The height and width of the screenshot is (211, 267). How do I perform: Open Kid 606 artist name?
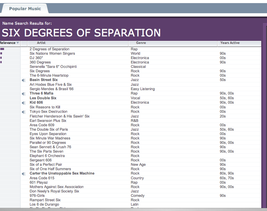click(36, 102)
